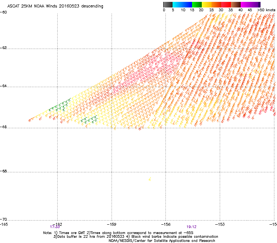Screen dimensions: 277x243
Task: Click the longitude label -153
Action: 220,224
